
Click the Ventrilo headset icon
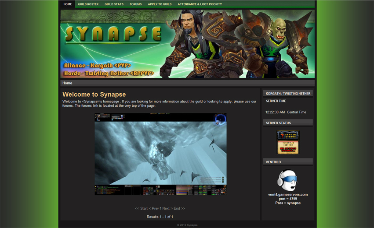287,180
